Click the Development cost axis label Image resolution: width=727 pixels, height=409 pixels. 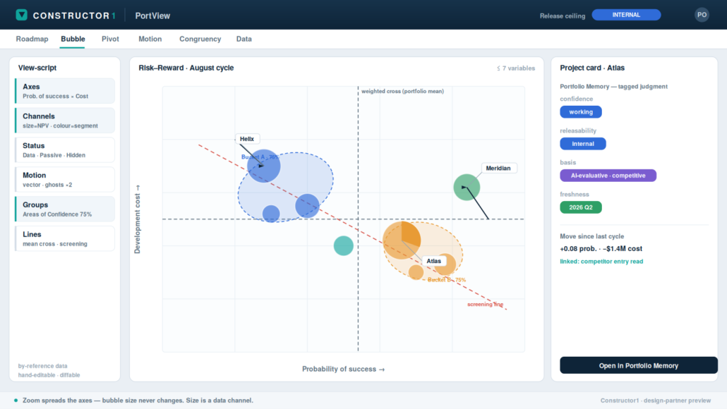click(x=137, y=219)
